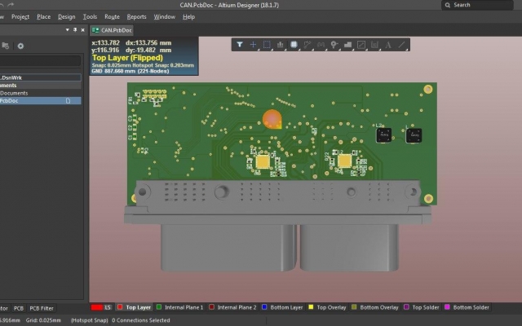Select the Place Via tool icon
Screen dimensions: 522x326
pyautogui.click(x=334, y=45)
